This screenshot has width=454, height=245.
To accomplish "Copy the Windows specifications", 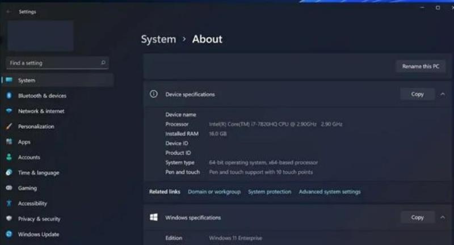I will 417,217.
